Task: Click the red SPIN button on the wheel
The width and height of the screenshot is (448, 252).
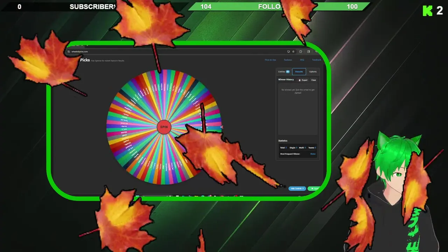Action: pyautogui.click(x=164, y=127)
